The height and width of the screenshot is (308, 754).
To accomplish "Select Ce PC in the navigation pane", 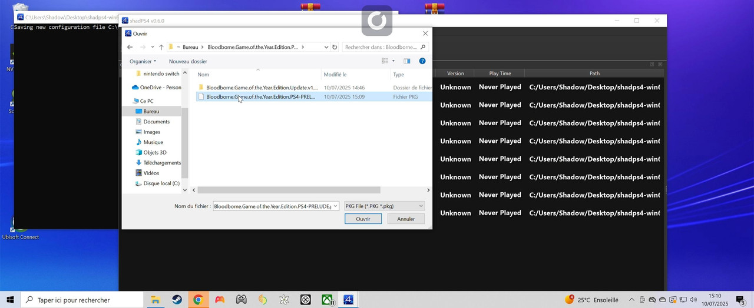I will click(143, 101).
